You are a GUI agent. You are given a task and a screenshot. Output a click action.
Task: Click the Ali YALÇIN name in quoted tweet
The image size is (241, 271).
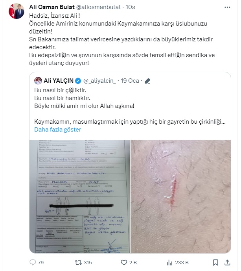coord(59,81)
